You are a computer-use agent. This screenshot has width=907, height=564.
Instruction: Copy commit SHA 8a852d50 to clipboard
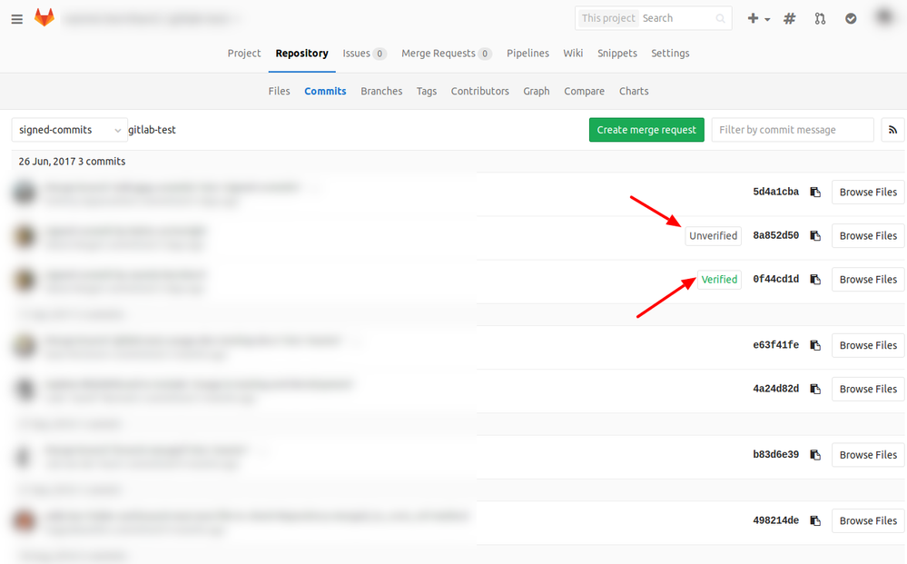point(815,235)
